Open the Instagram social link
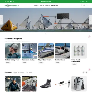The image size is (92, 92). tap(8, 2)
